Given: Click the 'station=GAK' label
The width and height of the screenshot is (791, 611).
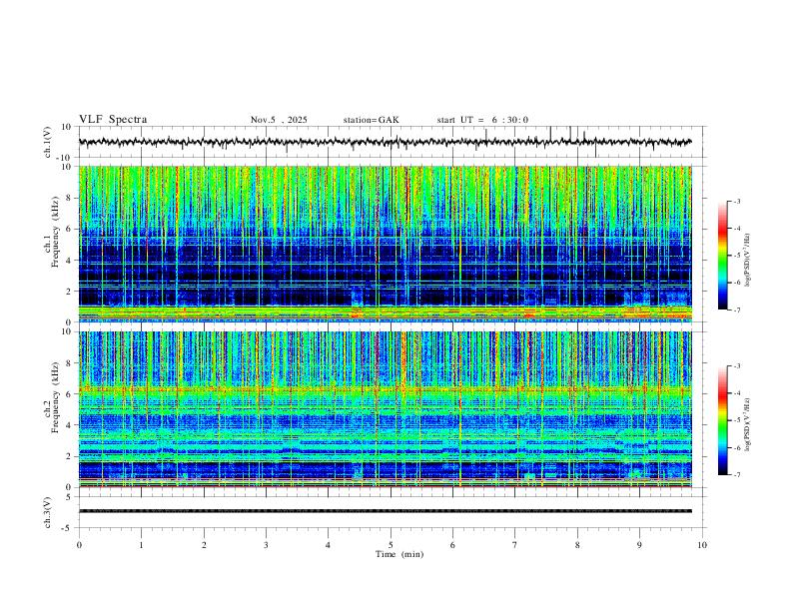Looking at the screenshot, I should click(371, 120).
